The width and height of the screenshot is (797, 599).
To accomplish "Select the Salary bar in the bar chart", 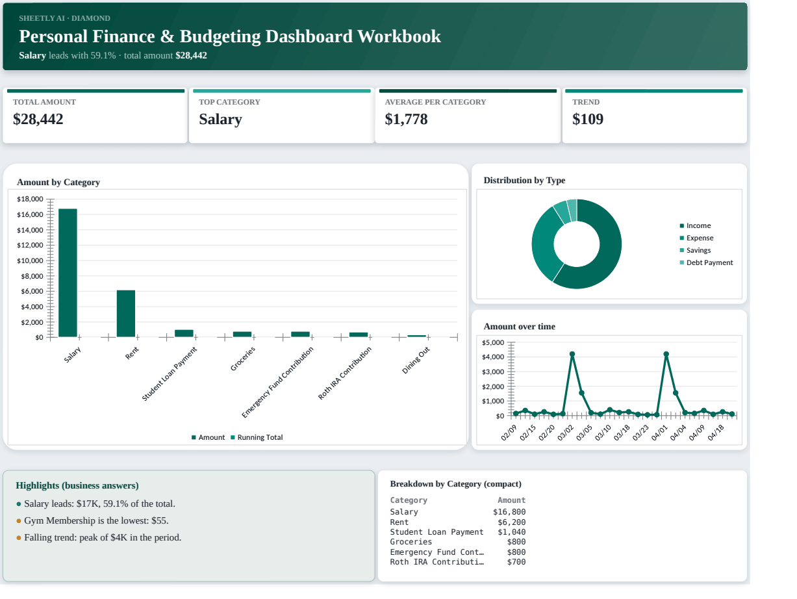I will pyautogui.click(x=68, y=273).
